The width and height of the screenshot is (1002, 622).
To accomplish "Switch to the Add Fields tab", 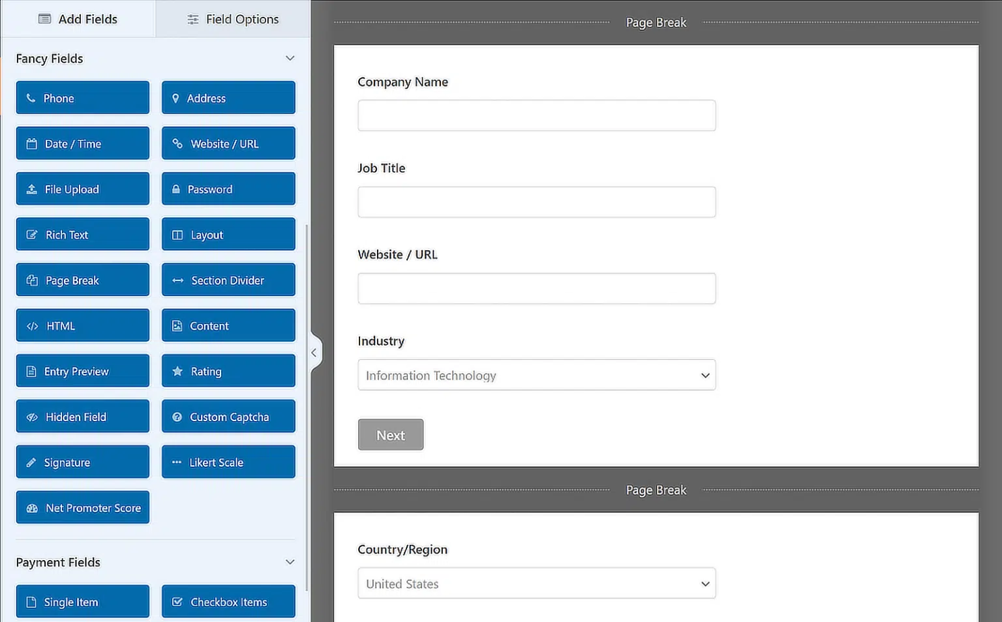I will (x=78, y=19).
